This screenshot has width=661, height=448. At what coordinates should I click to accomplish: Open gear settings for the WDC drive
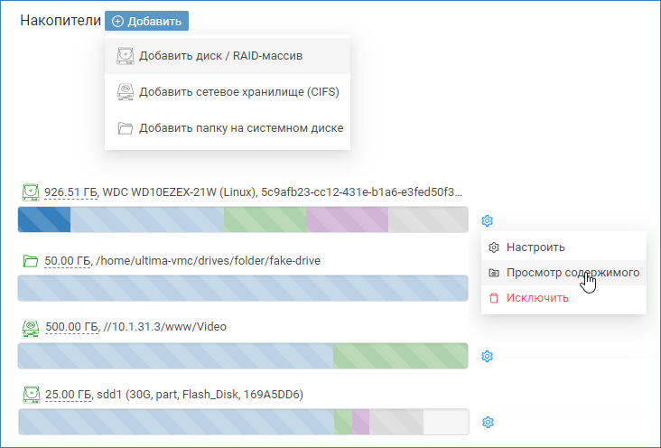click(x=488, y=220)
